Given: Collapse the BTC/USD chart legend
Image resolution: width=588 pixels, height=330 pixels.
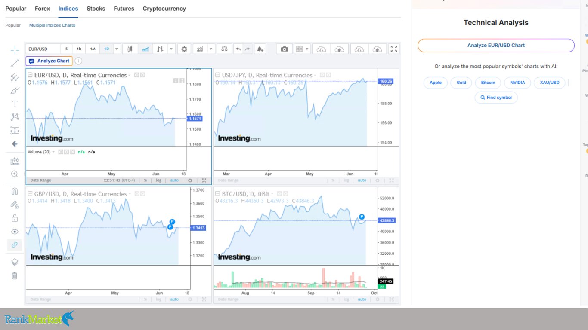Looking at the screenshot, I should click(x=218, y=194).
